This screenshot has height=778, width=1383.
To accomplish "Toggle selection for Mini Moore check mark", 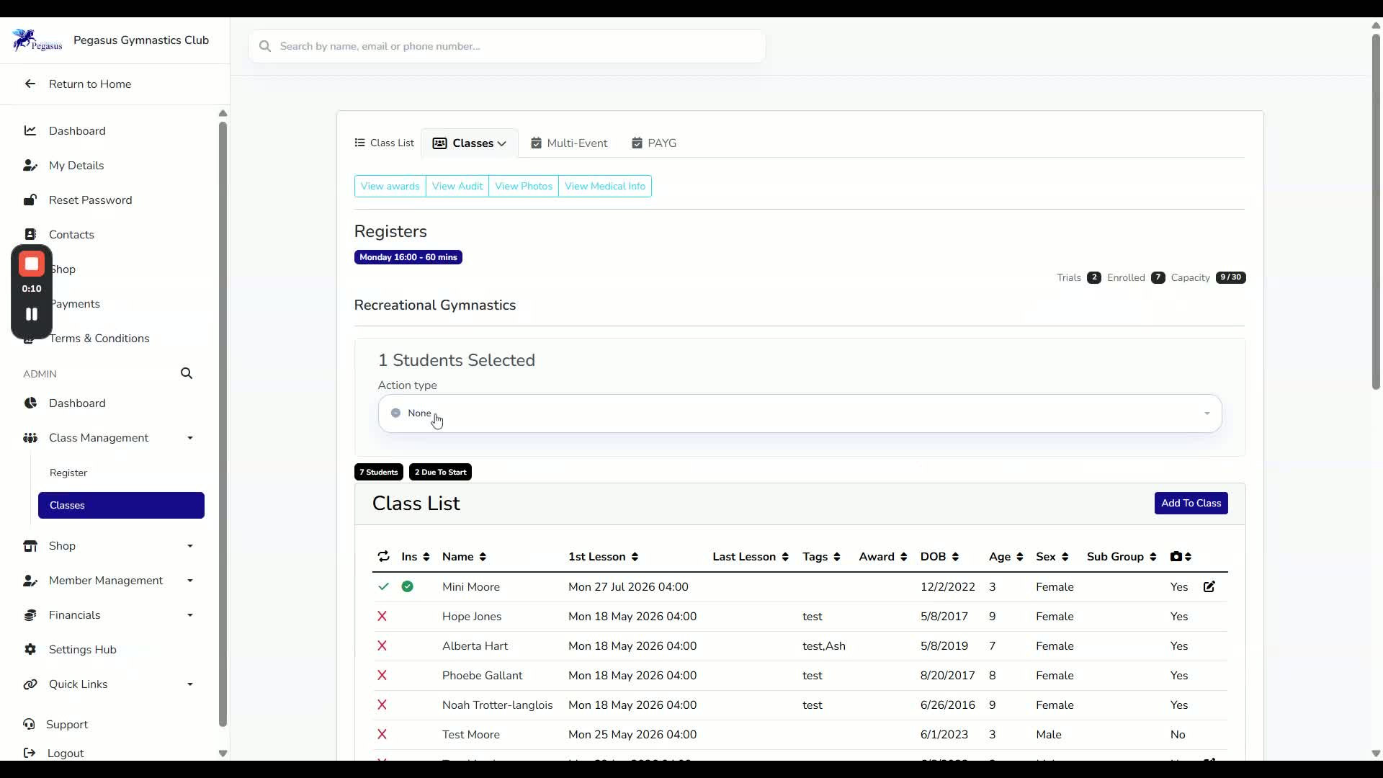I will point(383,586).
